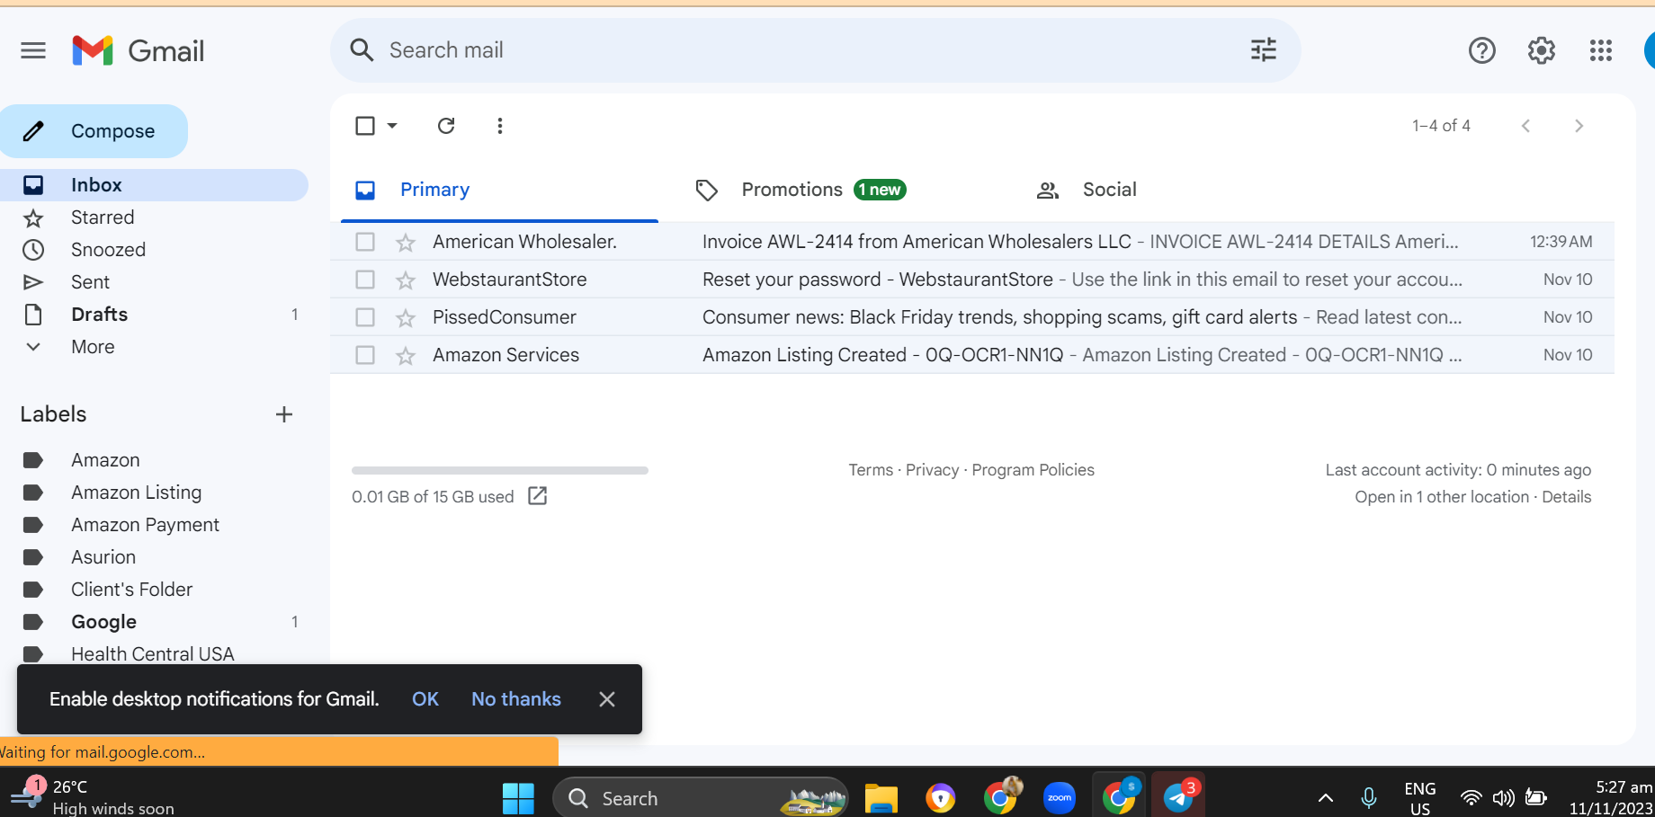The width and height of the screenshot is (1655, 817).
Task: Open Wi-Fi network settings in tray
Action: tap(1471, 798)
